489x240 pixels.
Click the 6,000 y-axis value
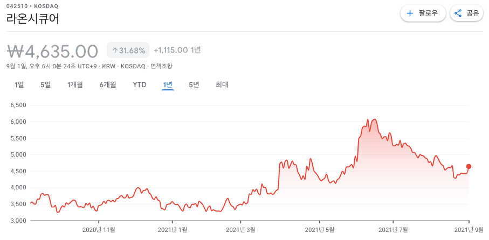(x=19, y=122)
